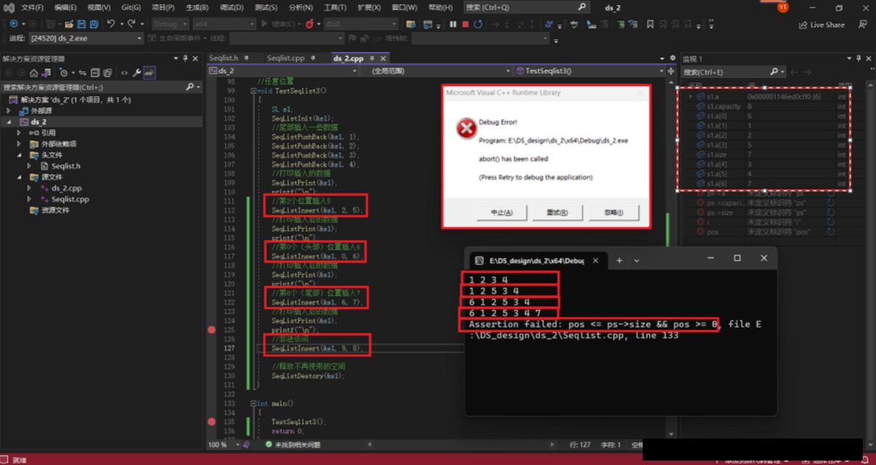Open the 文件(F) menu

tap(32, 8)
